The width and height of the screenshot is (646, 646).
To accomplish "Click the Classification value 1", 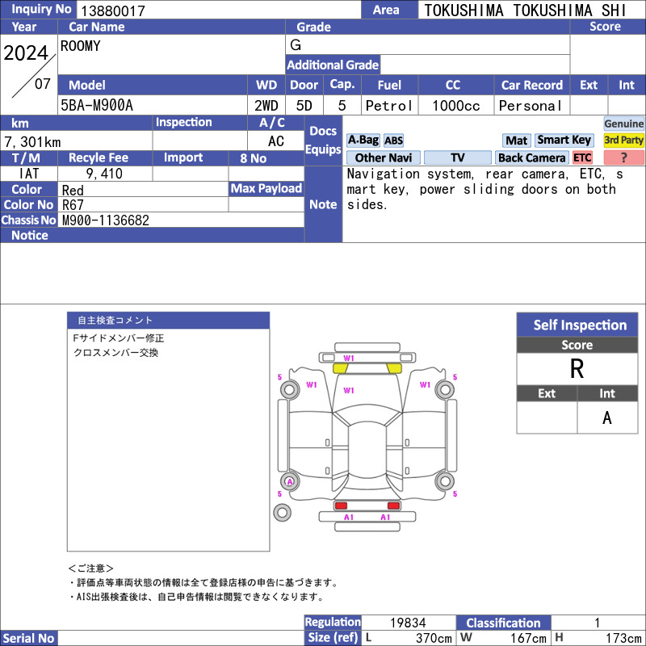I will tap(597, 623).
